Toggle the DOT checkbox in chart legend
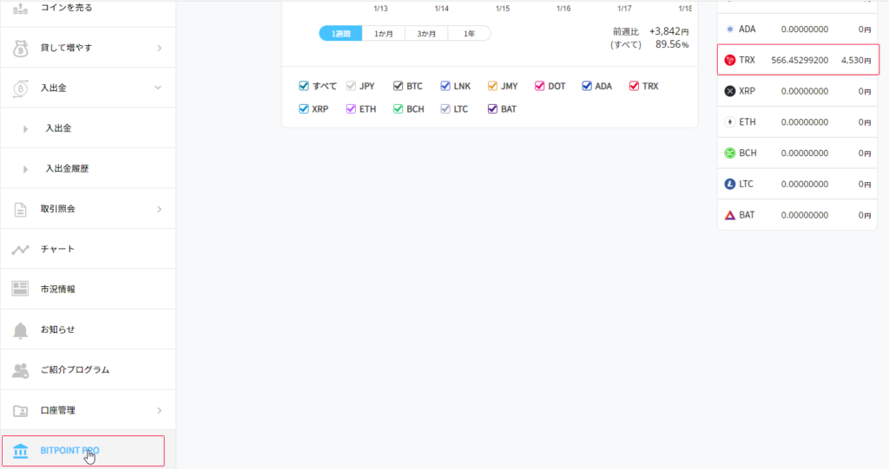Viewport: 889px width, 469px height. point(540,86)
